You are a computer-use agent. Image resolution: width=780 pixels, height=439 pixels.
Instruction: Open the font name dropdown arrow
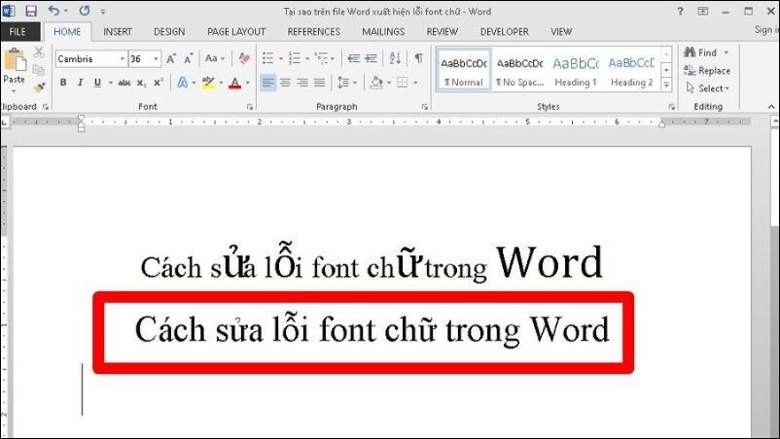tap(123, 59)
